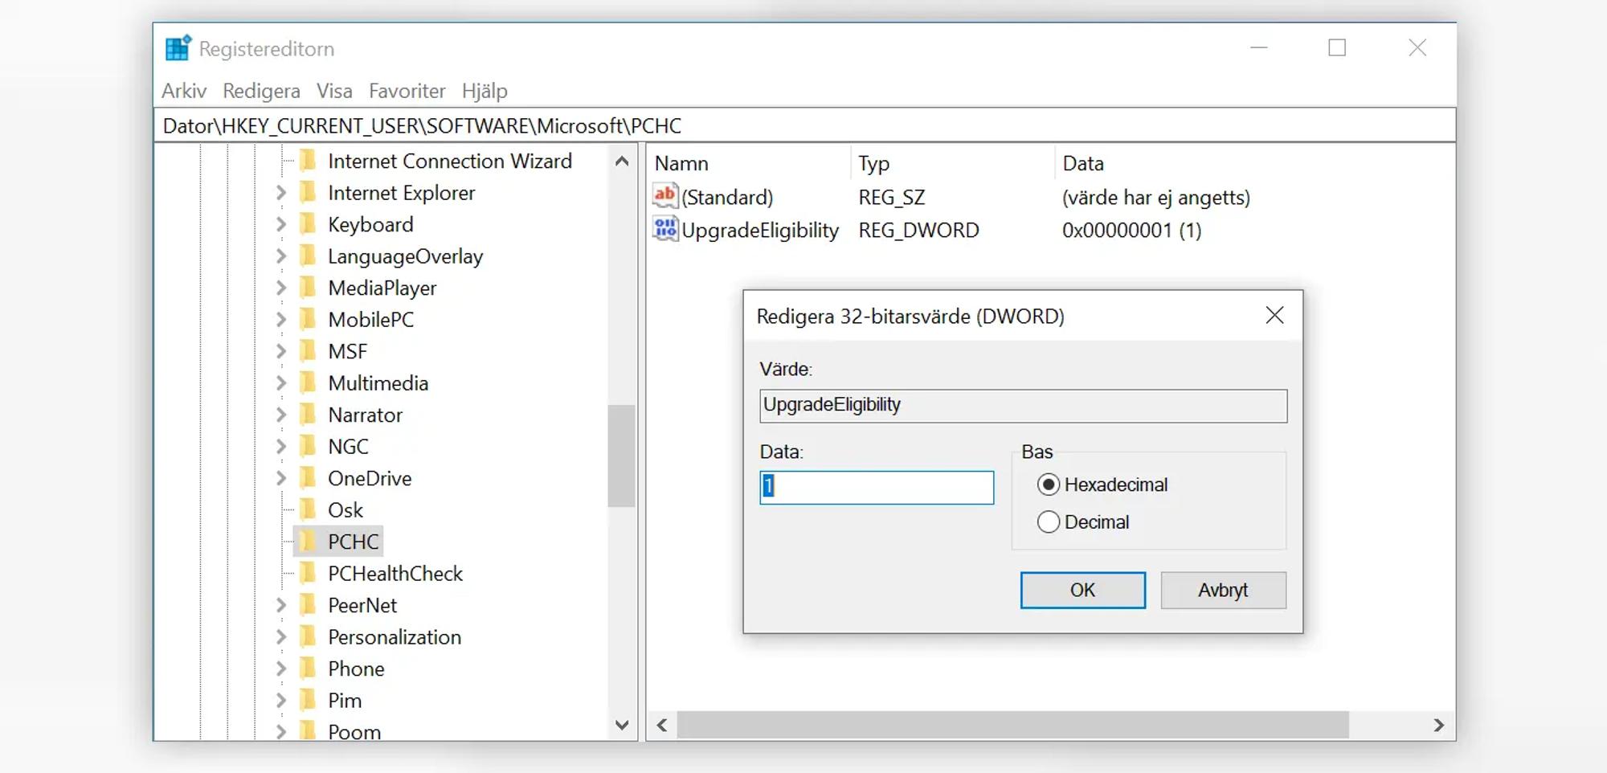Click the REG_SZ type cell

(x=891, y=197)
